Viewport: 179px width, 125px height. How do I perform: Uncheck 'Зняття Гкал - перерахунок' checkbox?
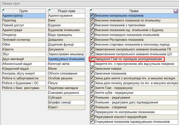[92, 88]
